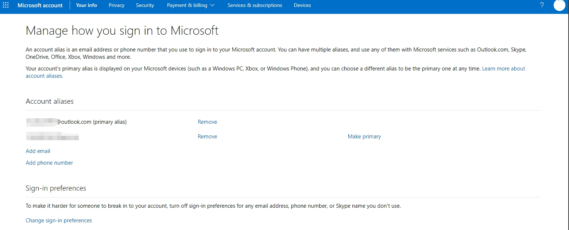Viewport: 569px width, 230px height.
Task: Open Learn more about account aliases
Action: point(503,69)
